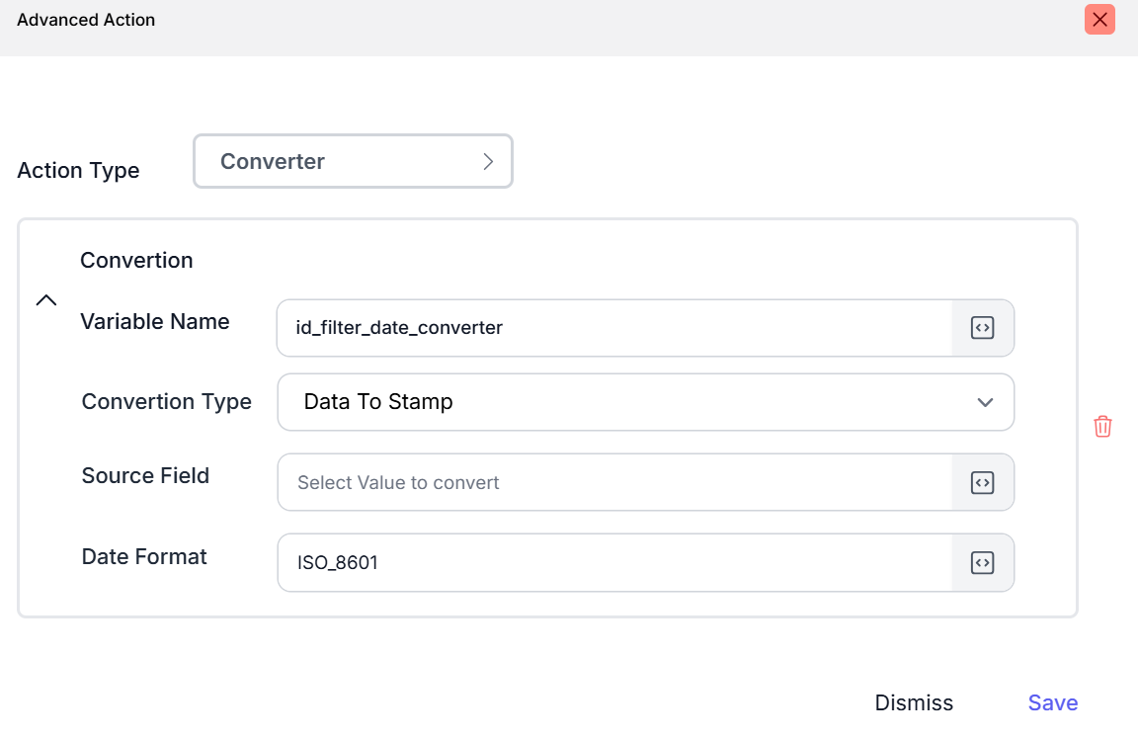Click the Dismiss button

pyautogui.click(x=914, y=702)
